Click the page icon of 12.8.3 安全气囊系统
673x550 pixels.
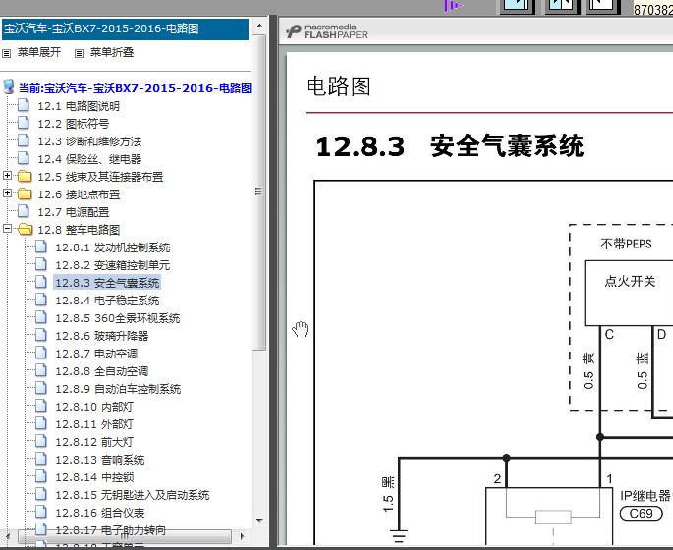[x=41, y=282]
